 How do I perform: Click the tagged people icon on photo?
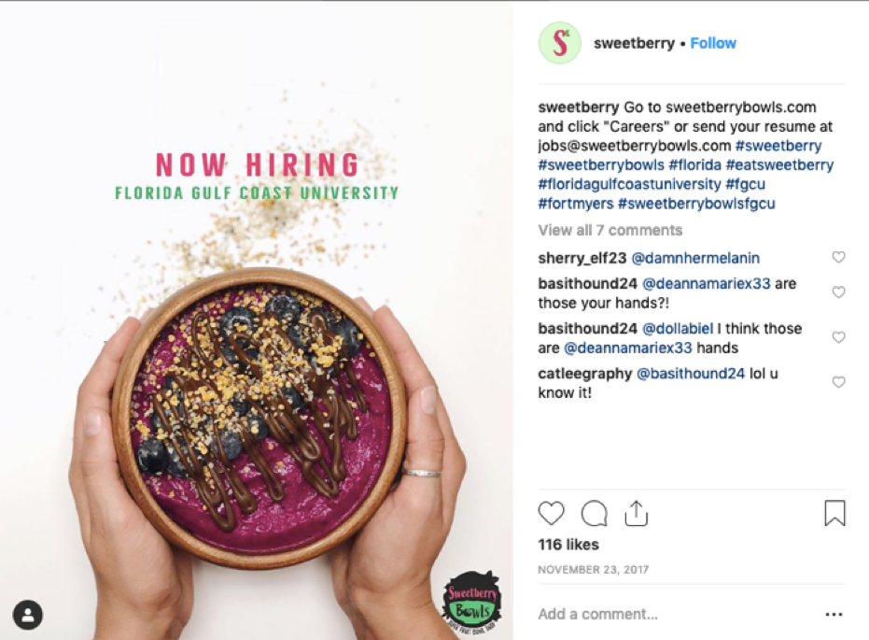(x=27, y=615)
